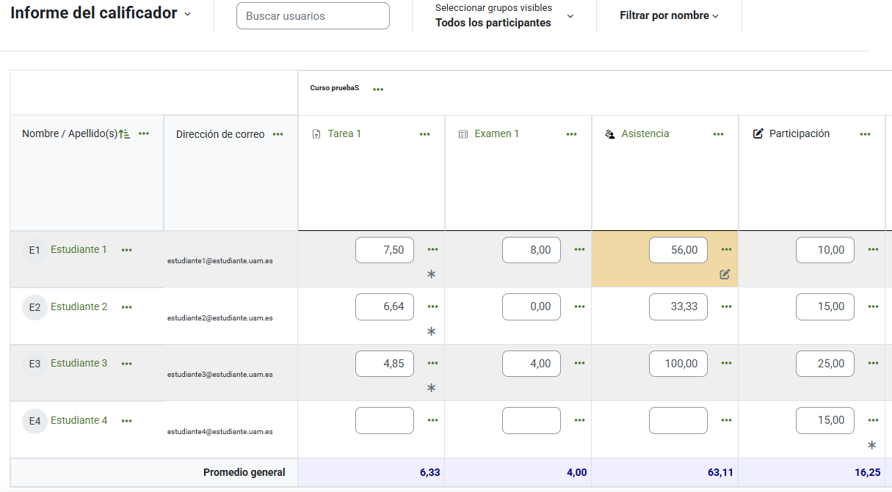Open the Tarea 1 column three-dot menu

[424, 134]
